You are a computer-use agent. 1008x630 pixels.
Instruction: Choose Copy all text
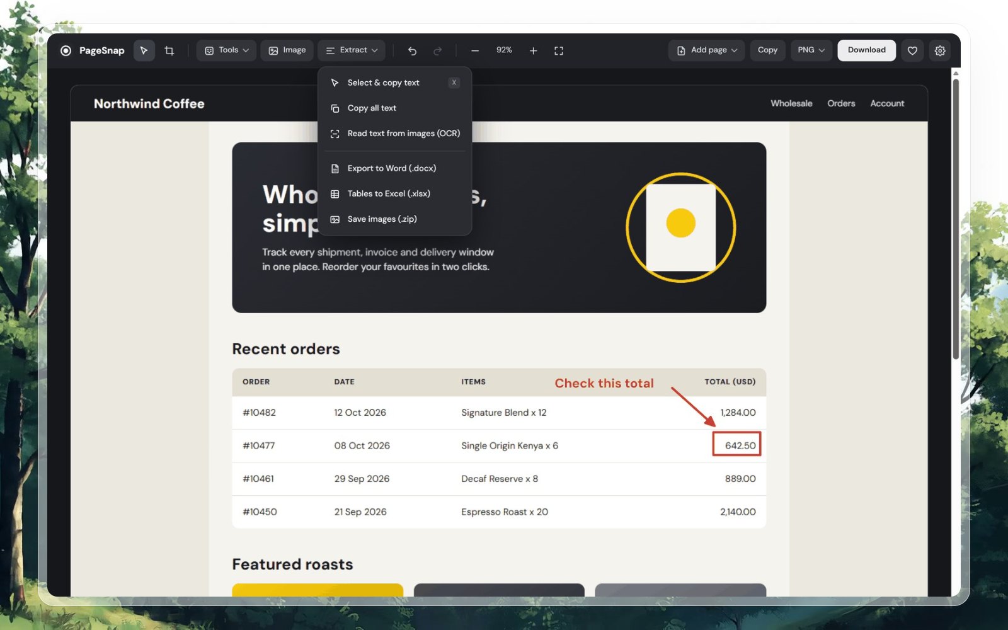click(x=395, y=108)
